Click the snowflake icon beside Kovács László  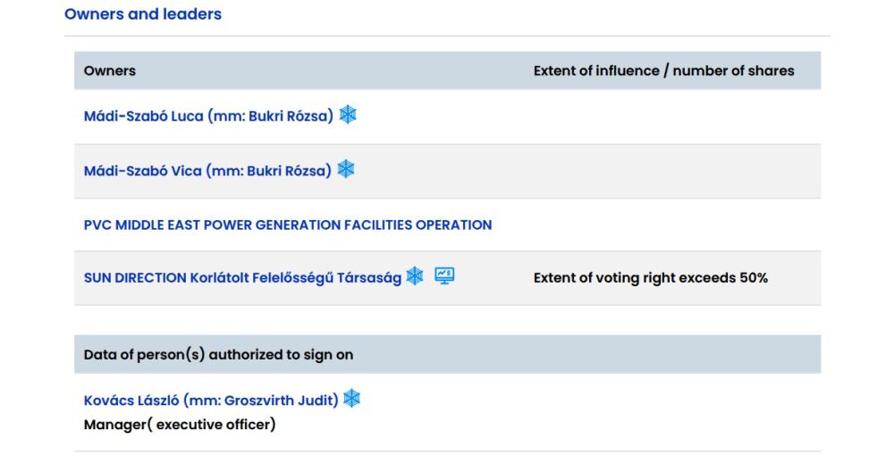352,400
